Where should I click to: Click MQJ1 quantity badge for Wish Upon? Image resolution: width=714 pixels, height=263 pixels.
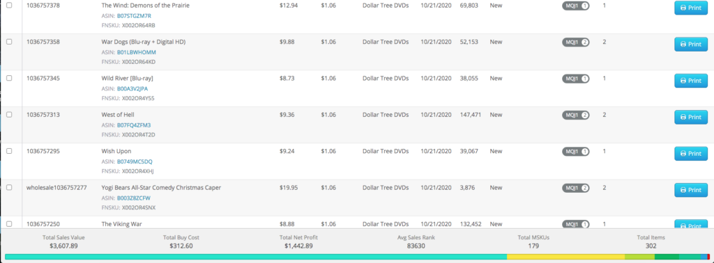click(x=575, y=151)
